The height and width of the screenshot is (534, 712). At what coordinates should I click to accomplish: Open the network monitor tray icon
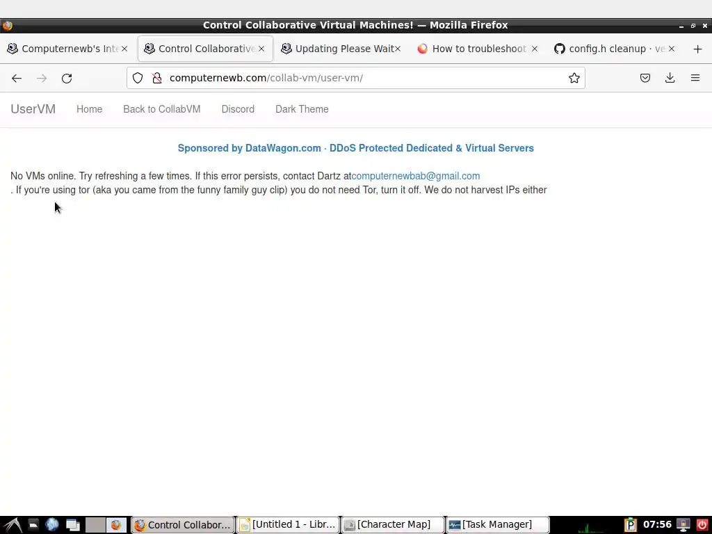tap(683, 525)
